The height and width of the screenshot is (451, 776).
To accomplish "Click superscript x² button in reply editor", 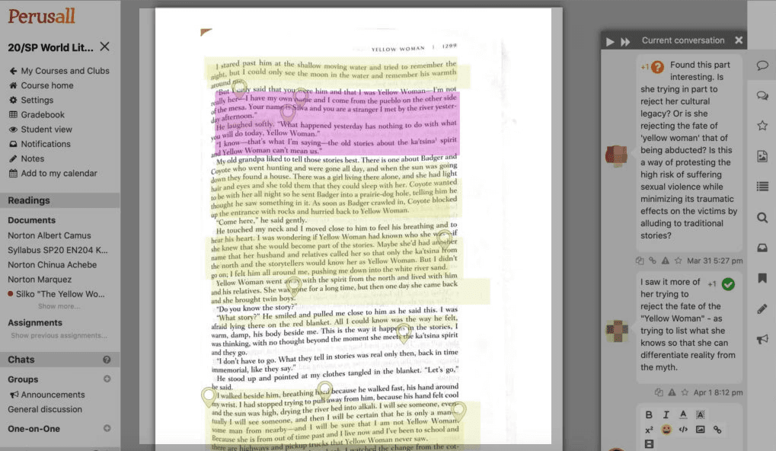I will point(649,430).
